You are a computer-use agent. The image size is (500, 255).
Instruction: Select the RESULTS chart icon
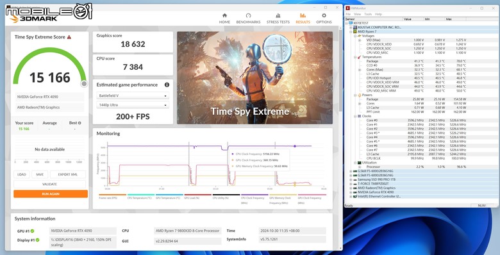pos(303,15)
